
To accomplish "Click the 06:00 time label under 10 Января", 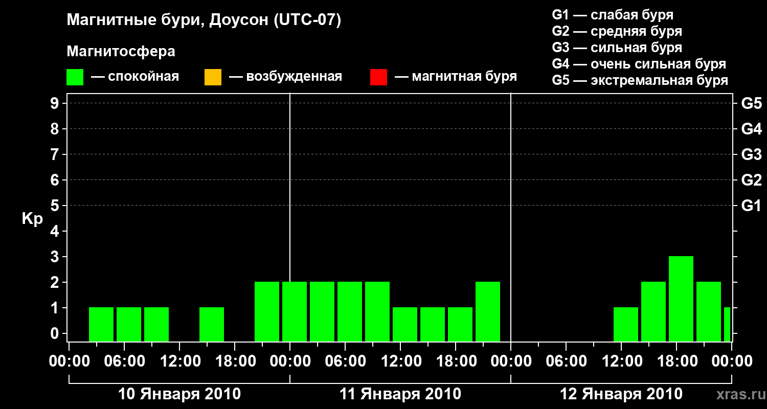I will point(124,361).
